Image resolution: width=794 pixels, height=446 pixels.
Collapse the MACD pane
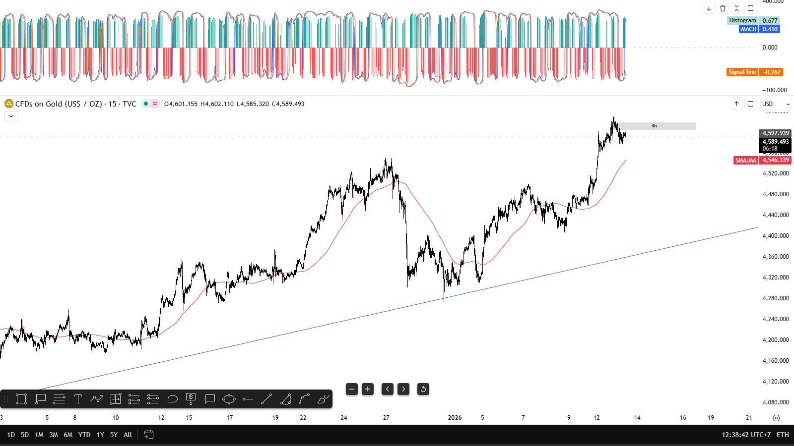point(736,8)
